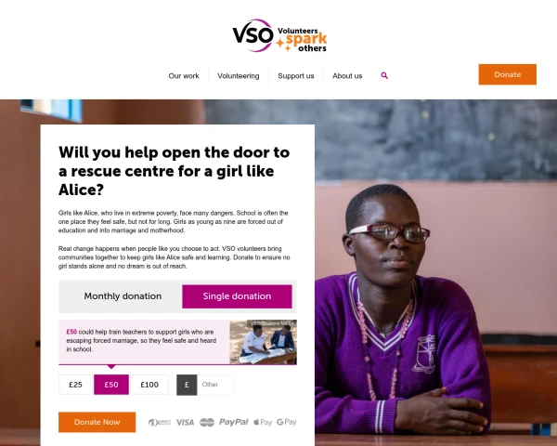
Task: Switch to Monthly donation
Action: pos(123,296)
